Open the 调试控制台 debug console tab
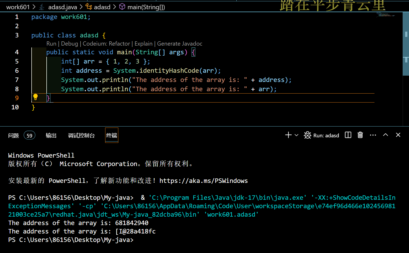 81,135
